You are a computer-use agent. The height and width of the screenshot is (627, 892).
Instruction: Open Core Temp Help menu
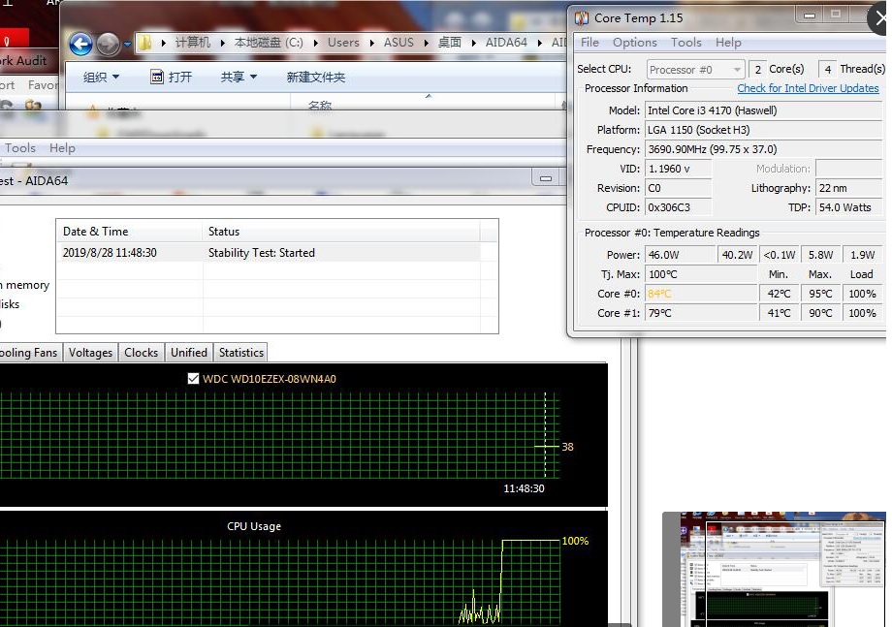[728, 43]
